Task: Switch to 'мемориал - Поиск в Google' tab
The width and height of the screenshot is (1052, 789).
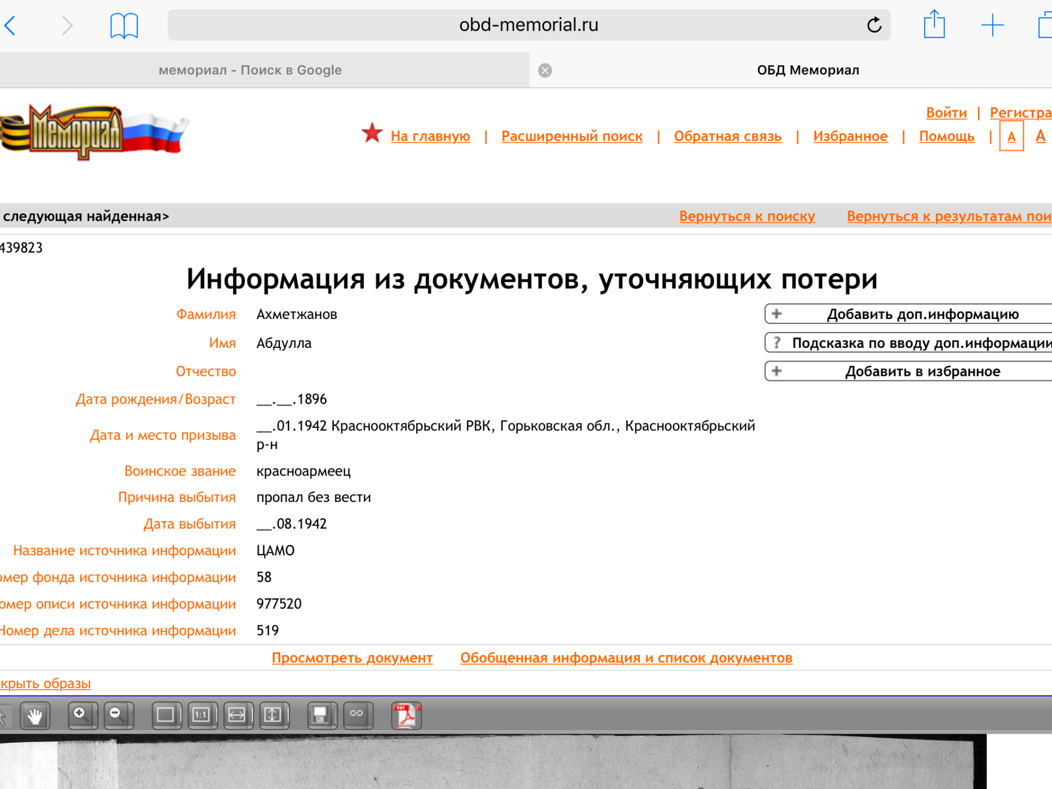Action: point(250,70)
